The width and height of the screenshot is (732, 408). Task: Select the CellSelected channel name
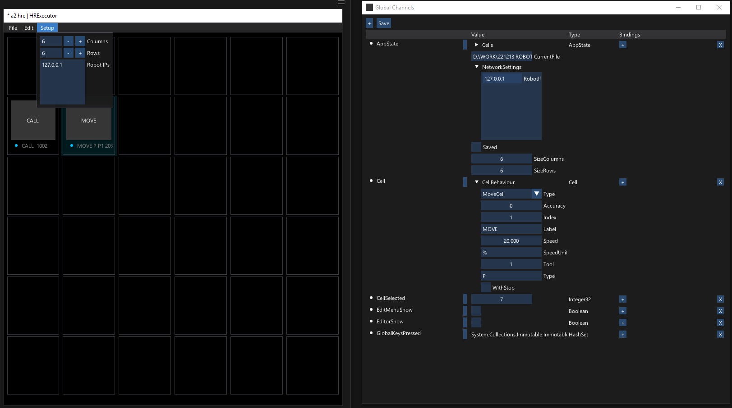(x=391, y=298)
